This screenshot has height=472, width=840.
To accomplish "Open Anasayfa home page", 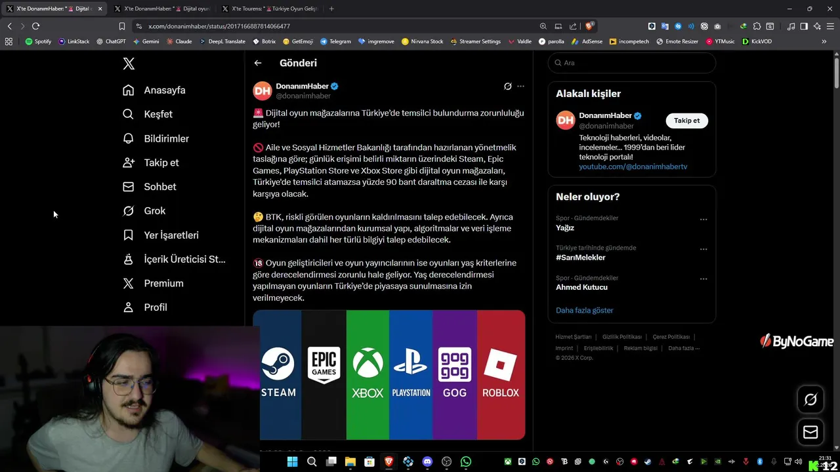I will click(x=154, y=90).
